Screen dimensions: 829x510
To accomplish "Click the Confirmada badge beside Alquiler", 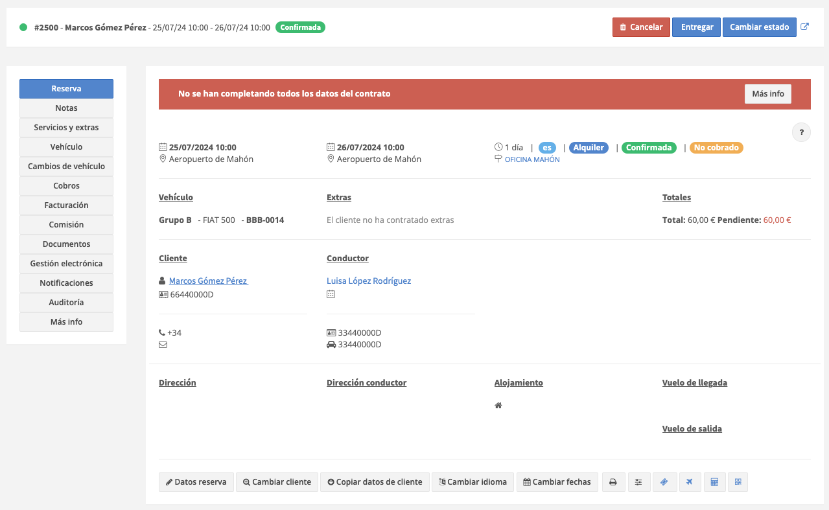I will pos(649,148).
